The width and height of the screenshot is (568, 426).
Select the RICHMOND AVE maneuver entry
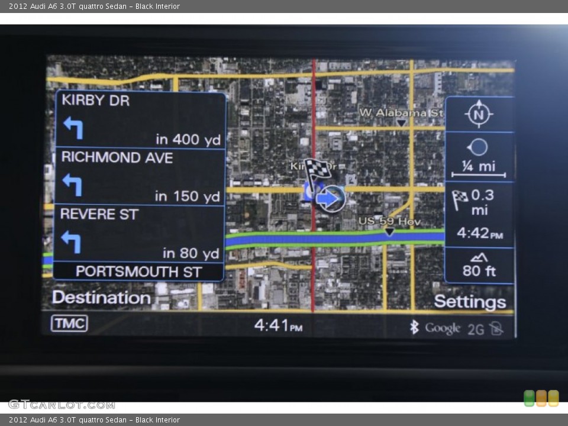[140, 177]
